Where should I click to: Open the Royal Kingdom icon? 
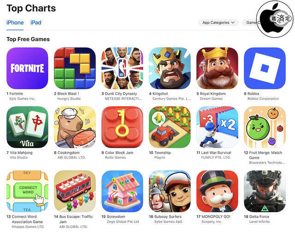pos(217,68)
